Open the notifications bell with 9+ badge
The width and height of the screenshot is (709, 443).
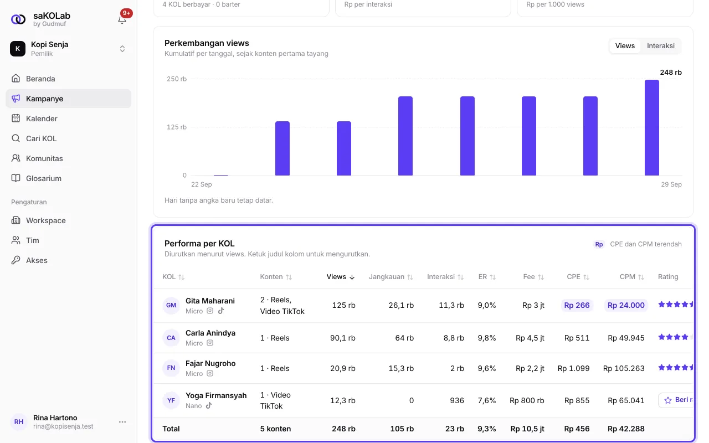pos(122,19)
